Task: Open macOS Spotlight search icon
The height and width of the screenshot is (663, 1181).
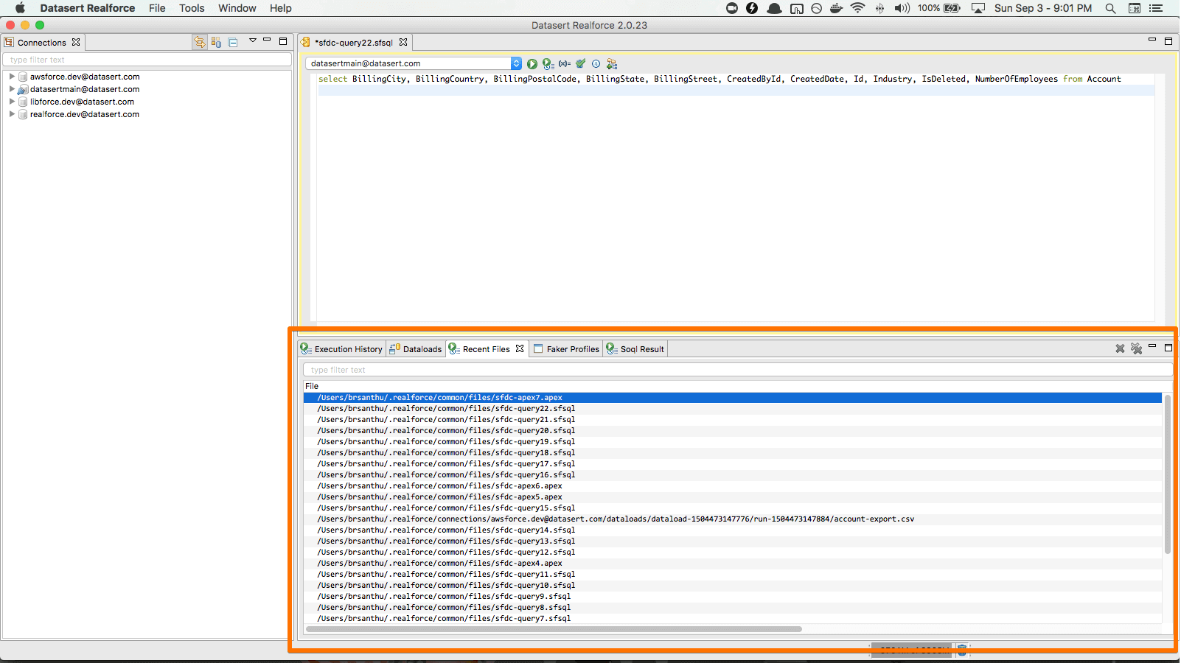Action: [1110, 8]
